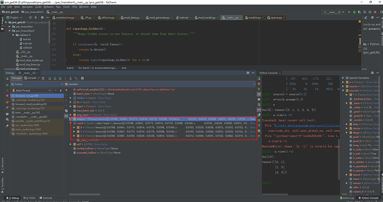This screenshot has width=383, height=202.
Task: Click the Debug bug icon in top toolbar
Action: click(x=354, y=12)
